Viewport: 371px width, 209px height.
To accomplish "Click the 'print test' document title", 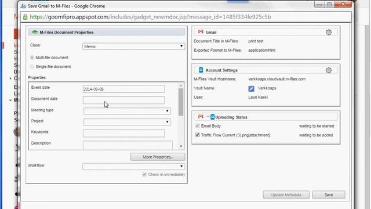I will [x=256, y=41].
